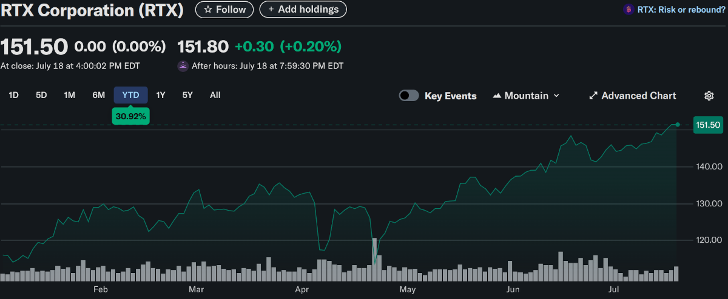
Task: Click the RTX Corporation (RTX) title
Action: pos(92,10)
